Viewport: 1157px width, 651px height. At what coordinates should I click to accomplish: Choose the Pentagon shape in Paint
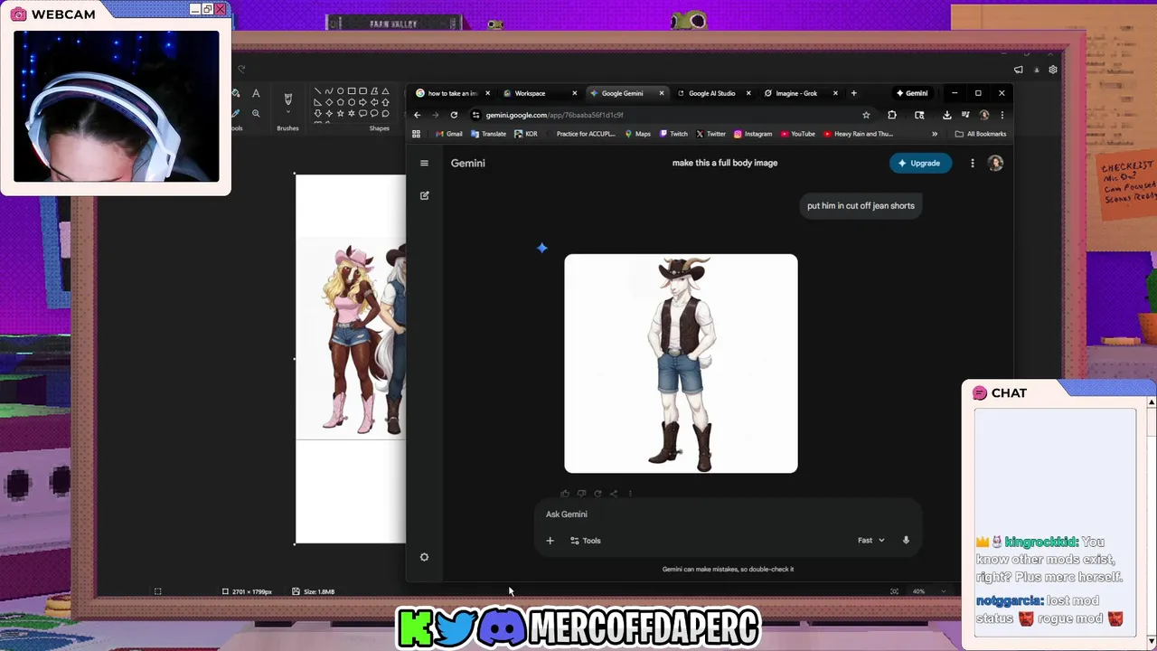coord(341,102)
